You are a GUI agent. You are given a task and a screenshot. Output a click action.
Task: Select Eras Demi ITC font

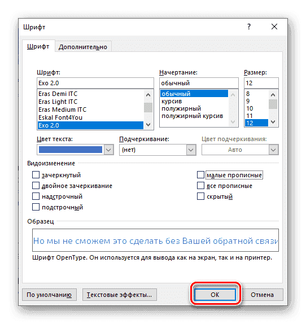click(x=90, y=94)
